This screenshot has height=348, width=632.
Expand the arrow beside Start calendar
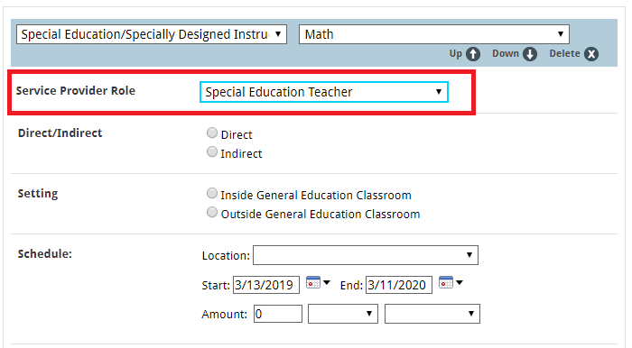click(327, 282)
